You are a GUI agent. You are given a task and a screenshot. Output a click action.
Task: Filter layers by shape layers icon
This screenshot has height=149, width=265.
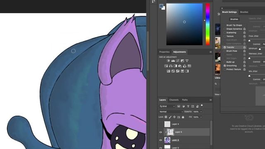pyautogui.click(x=193, y=106)
